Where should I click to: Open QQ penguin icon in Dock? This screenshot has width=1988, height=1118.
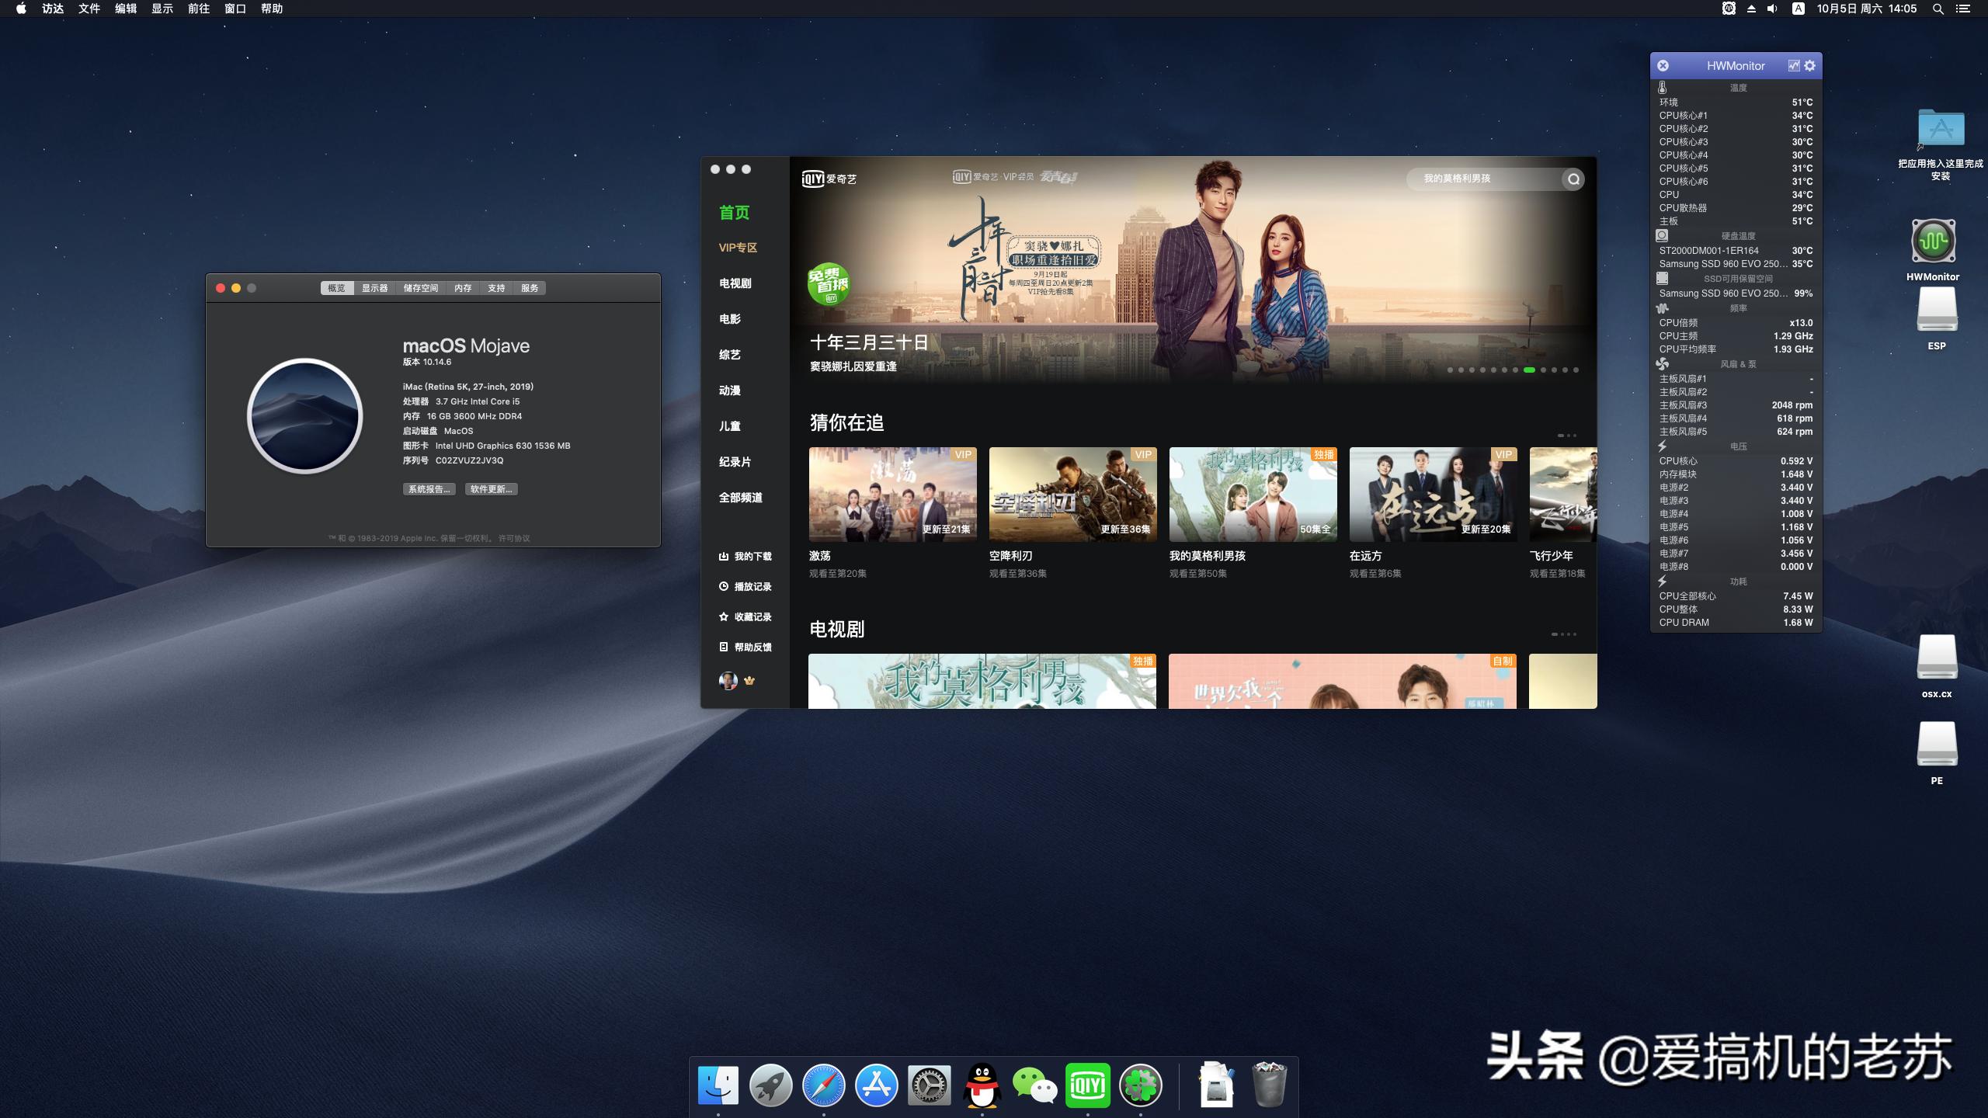[x=982, y=1085]
